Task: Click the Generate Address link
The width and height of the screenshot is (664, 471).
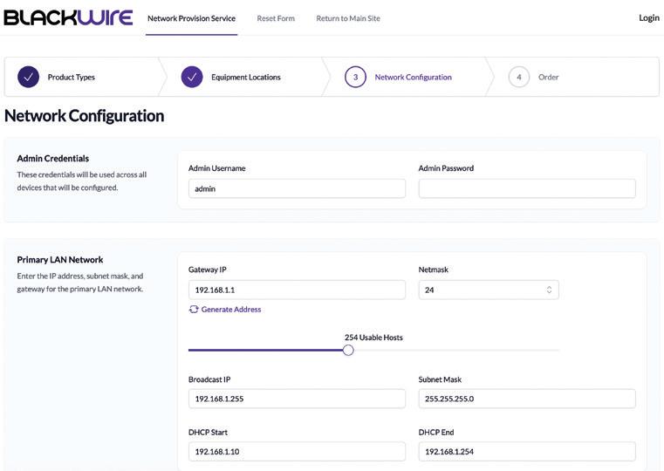Action: [x=231, y=310]
